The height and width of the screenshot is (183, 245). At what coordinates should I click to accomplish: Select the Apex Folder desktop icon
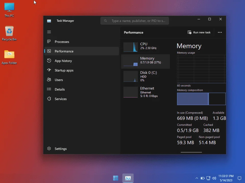9,57
